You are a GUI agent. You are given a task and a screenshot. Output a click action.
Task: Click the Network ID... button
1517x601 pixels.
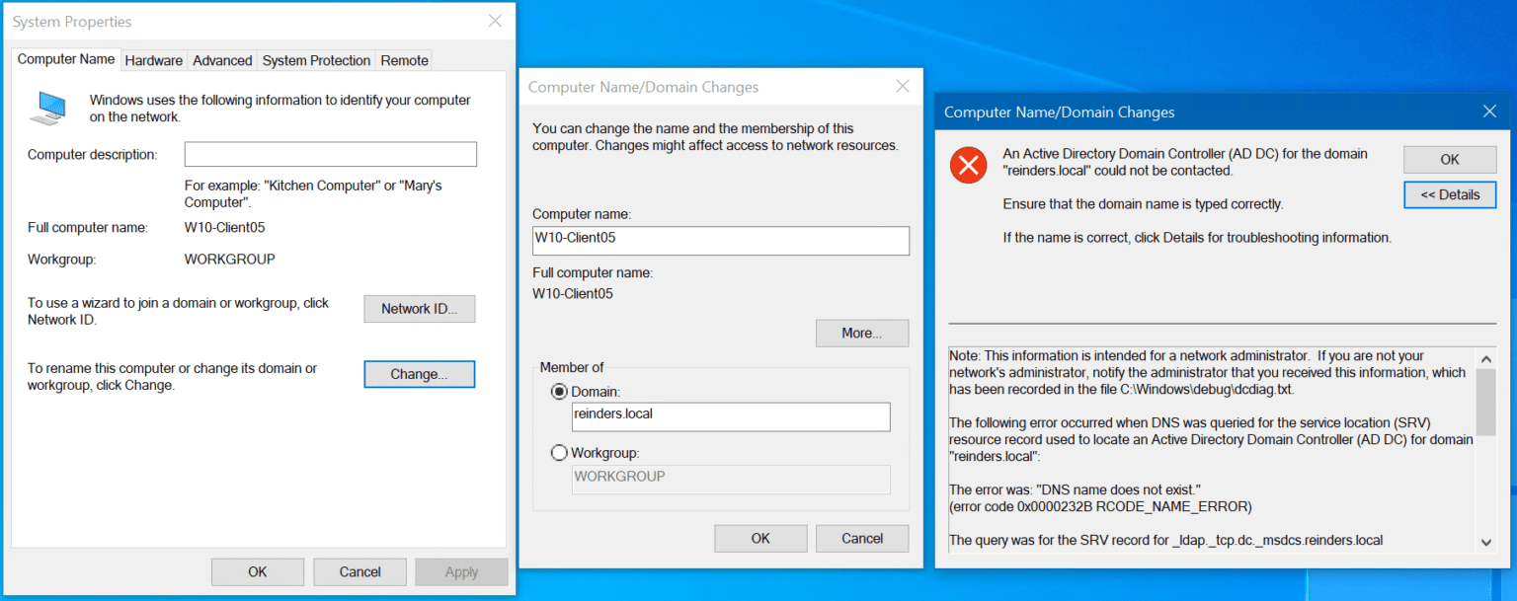point(420,309)
